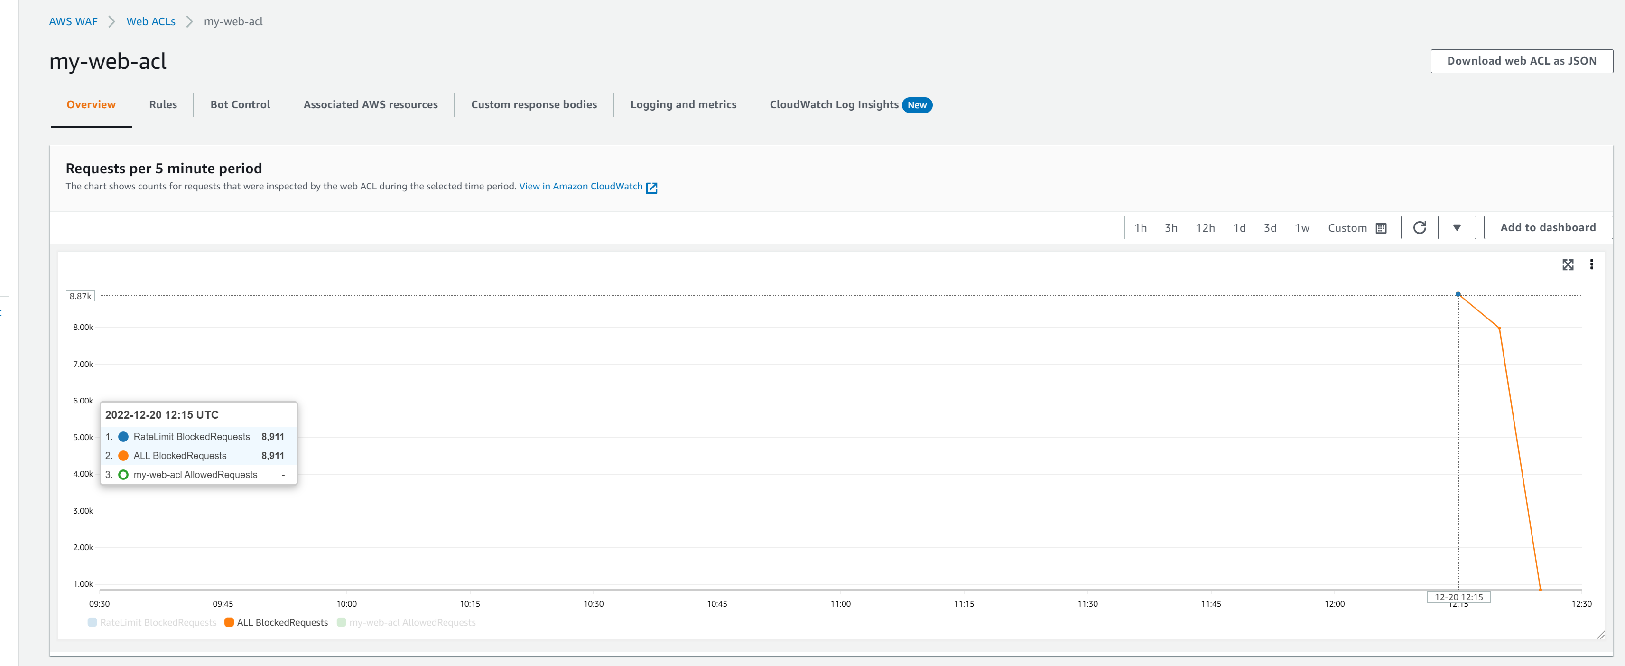
Task: Open the Custom time range calendar icon
Action: click(1381, 228)
